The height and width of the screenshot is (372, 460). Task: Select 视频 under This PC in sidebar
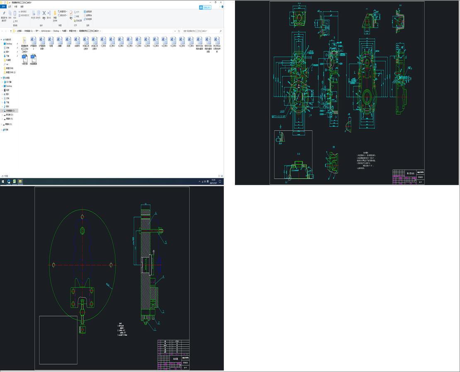[x=7, y=90]
